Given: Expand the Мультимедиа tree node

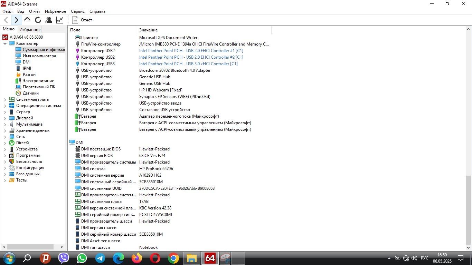Looking at the screenshot, I should 5,124.
